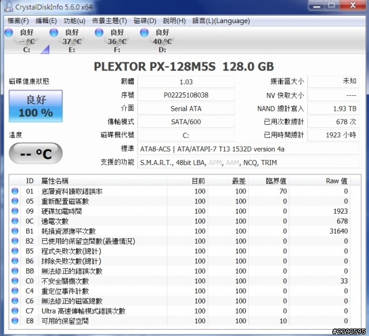The height and width of the screenshot is (336, 369).
Task: Click the 屬性名稱 column header
Action: (x=103, y=181)
